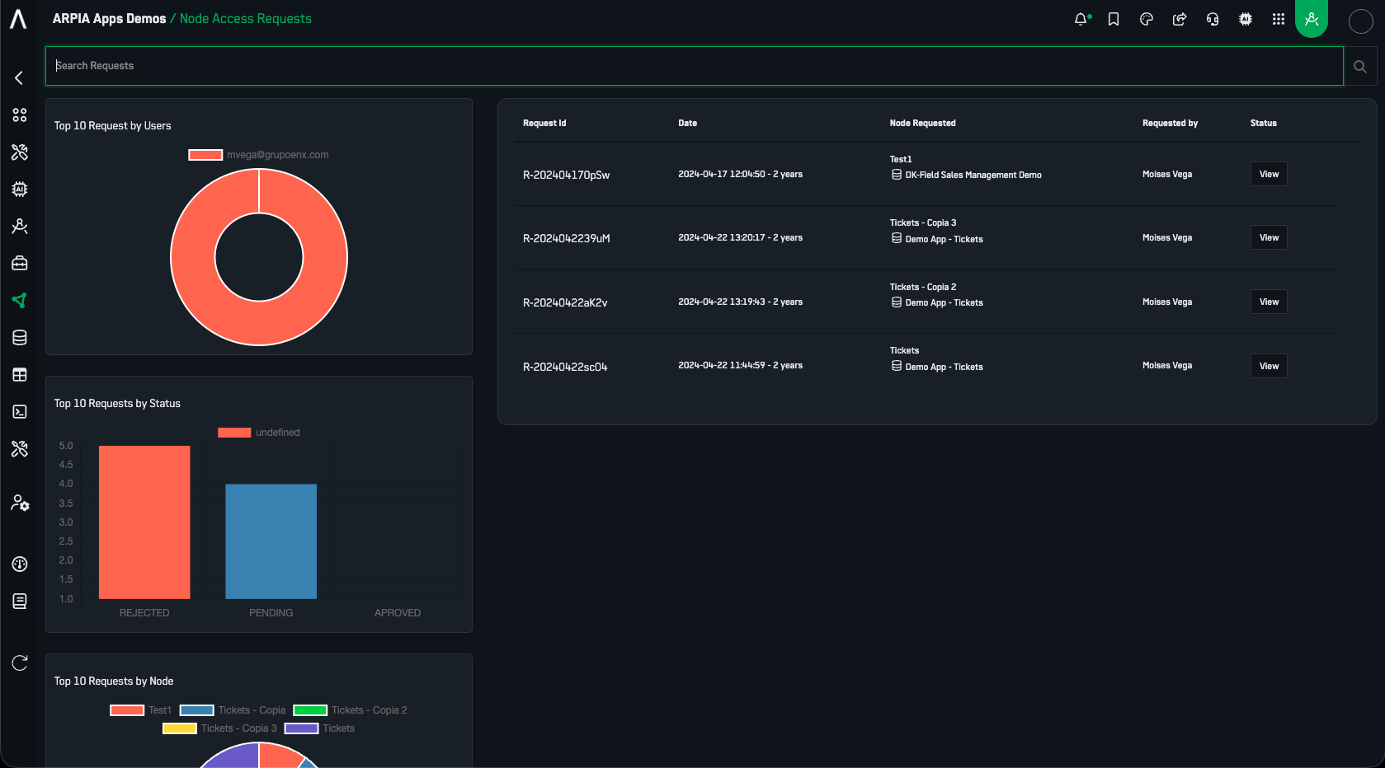Click the green compass tab in the header
The height and width of the screenshot is (768, 1385).
[1312, 18]
